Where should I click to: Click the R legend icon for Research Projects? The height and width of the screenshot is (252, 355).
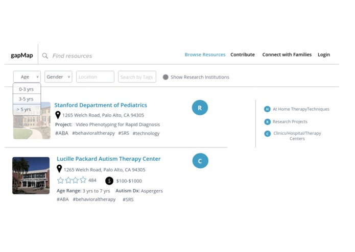click(267, 122)
